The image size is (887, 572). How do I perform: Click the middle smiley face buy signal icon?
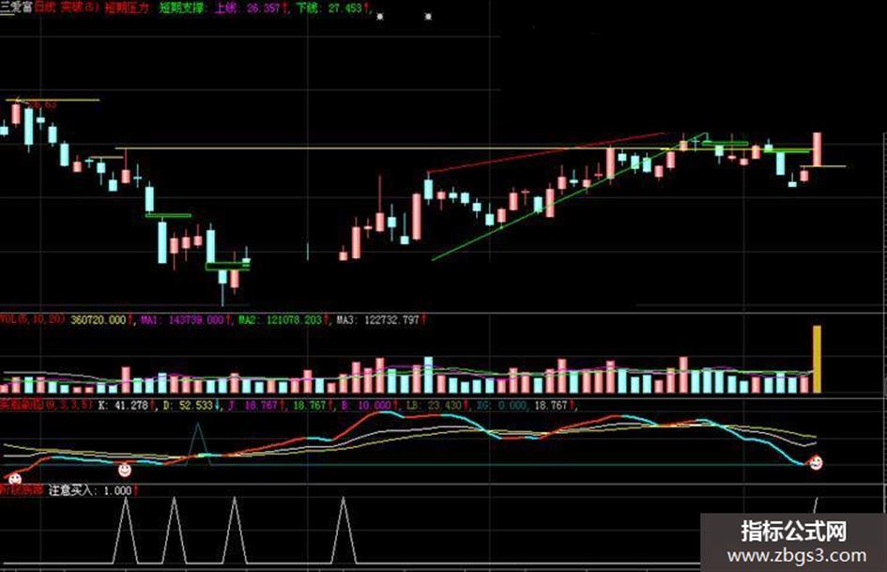point(125,470)
